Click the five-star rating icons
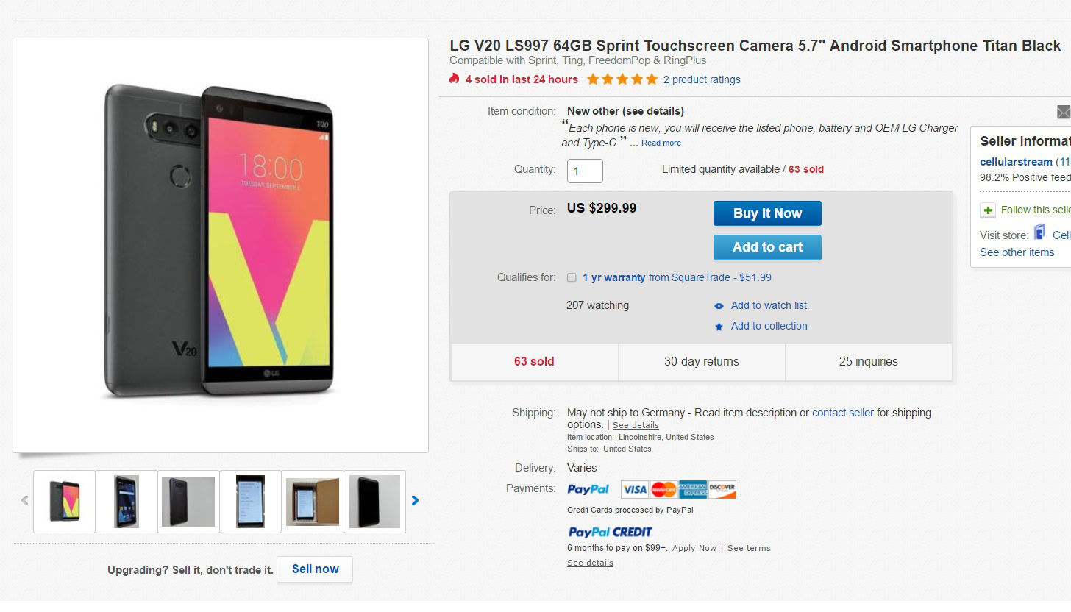This screenshot has height=612, width=1071. [x=622, y=79]
